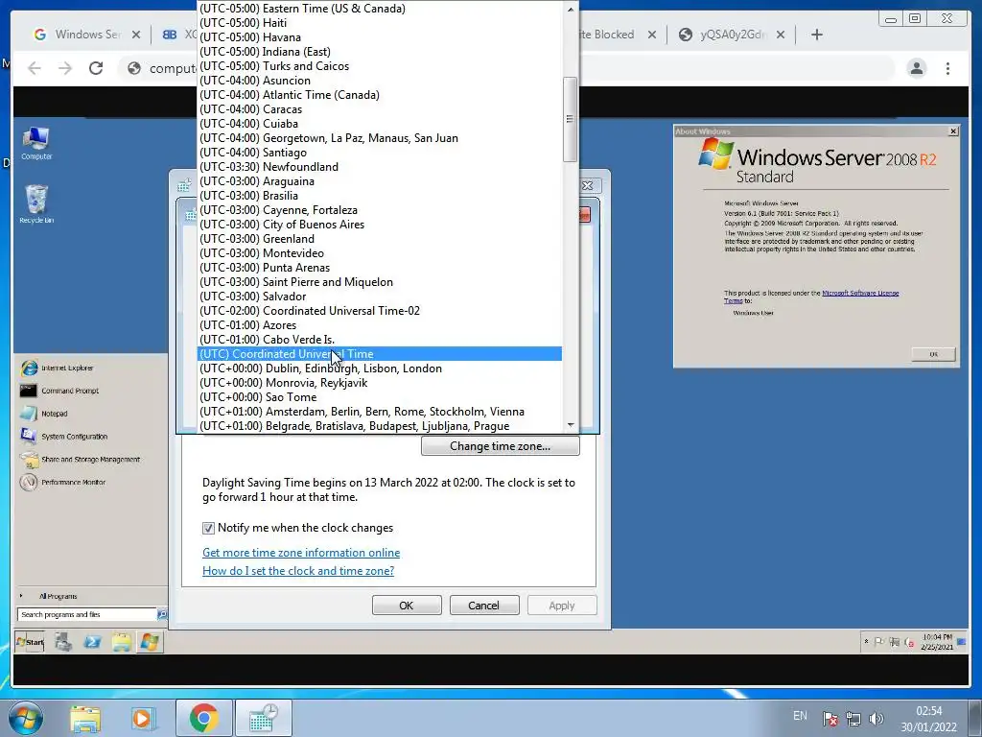Select (UTC-03:00) Greenland
The image size is (982, 737).
point(380,239)
